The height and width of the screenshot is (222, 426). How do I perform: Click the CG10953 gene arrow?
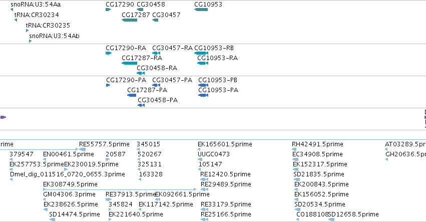point(201,10)
